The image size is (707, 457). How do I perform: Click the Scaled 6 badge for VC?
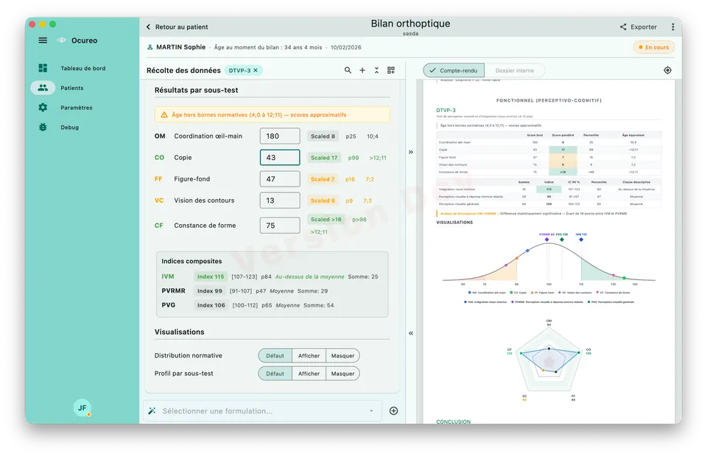(x=323, y=200)
